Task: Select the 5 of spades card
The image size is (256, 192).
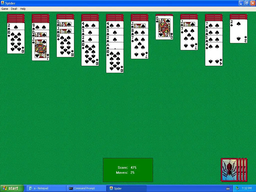Action: pos(214,39)
